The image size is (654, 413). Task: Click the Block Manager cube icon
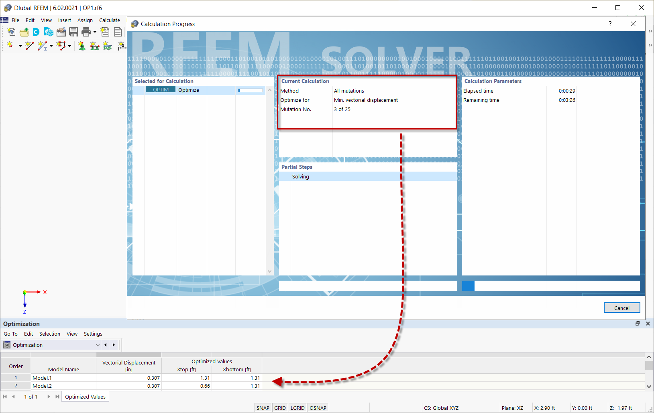[49, 32]
